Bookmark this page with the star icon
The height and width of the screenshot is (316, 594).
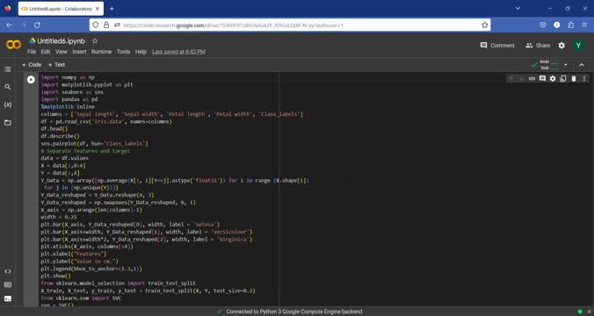click(x=484, y=25)
